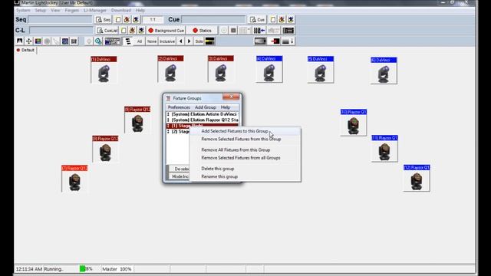Click new sequence blank page icon in Seq row
This screenshot has width=491, height=276.
click(118, 20)
